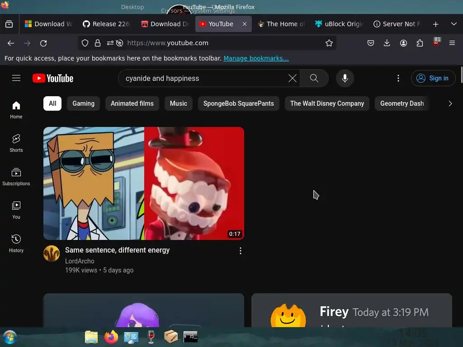The image size is (463, 347).
Task: Open the YouTube guide hamburger menu
Action: click(16, 78)
